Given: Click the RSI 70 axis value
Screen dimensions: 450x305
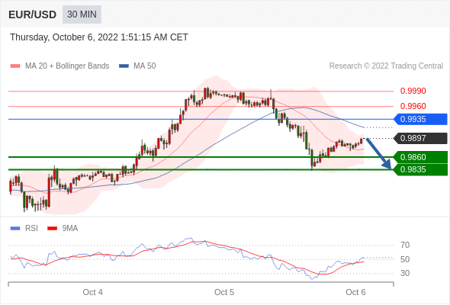Looking at the screenshot, I should point(405,245).
